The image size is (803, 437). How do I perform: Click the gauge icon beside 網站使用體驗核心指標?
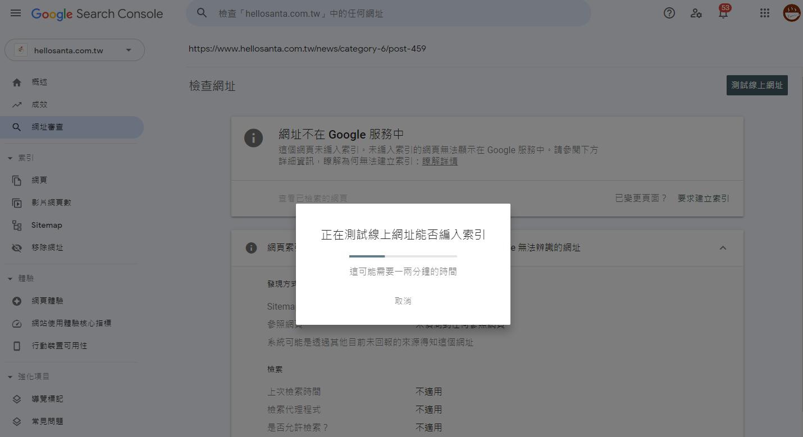pyautogui.click(x=17, y=324)
